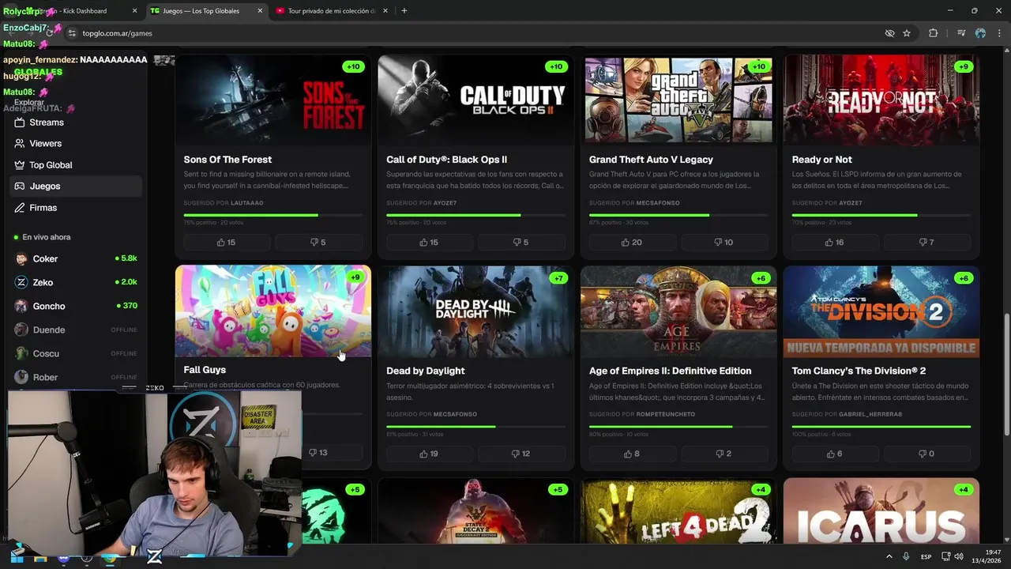Upvote Age of Empires II
The width and height of the screenshot is (1011, 569).
tap(632, 454)
